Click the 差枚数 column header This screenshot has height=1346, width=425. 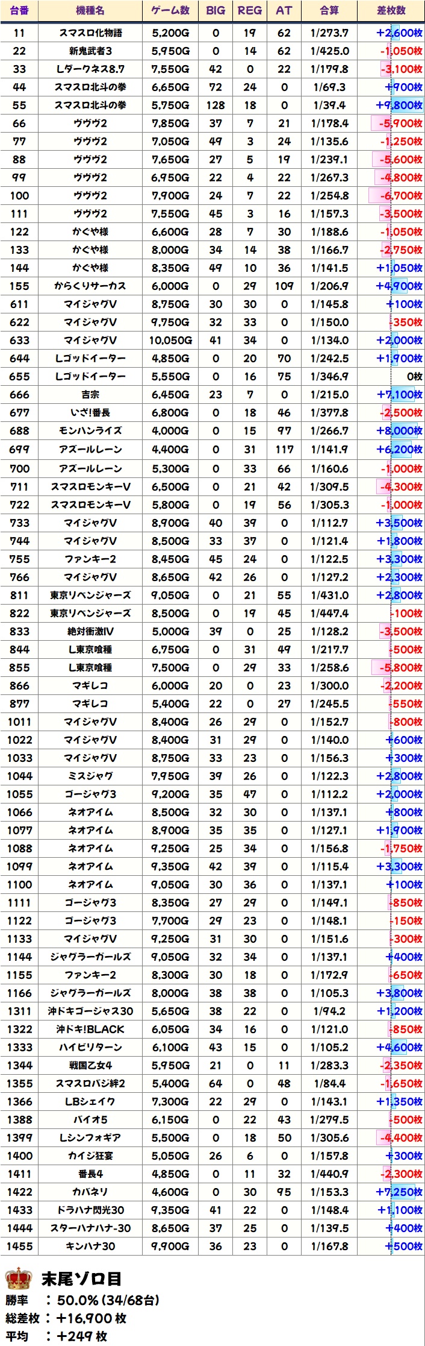coord(391,10)
